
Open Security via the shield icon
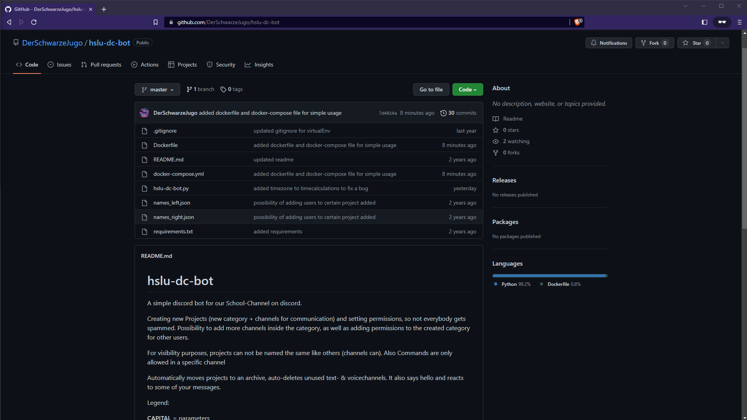pyautogui.click(x=210, y=65)
